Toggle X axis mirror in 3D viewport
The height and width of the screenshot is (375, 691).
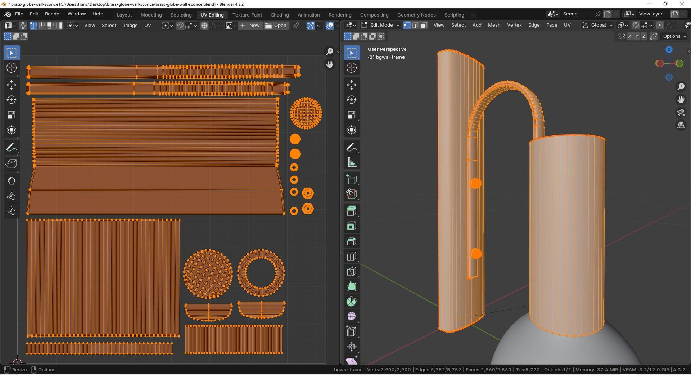[629, 36]
